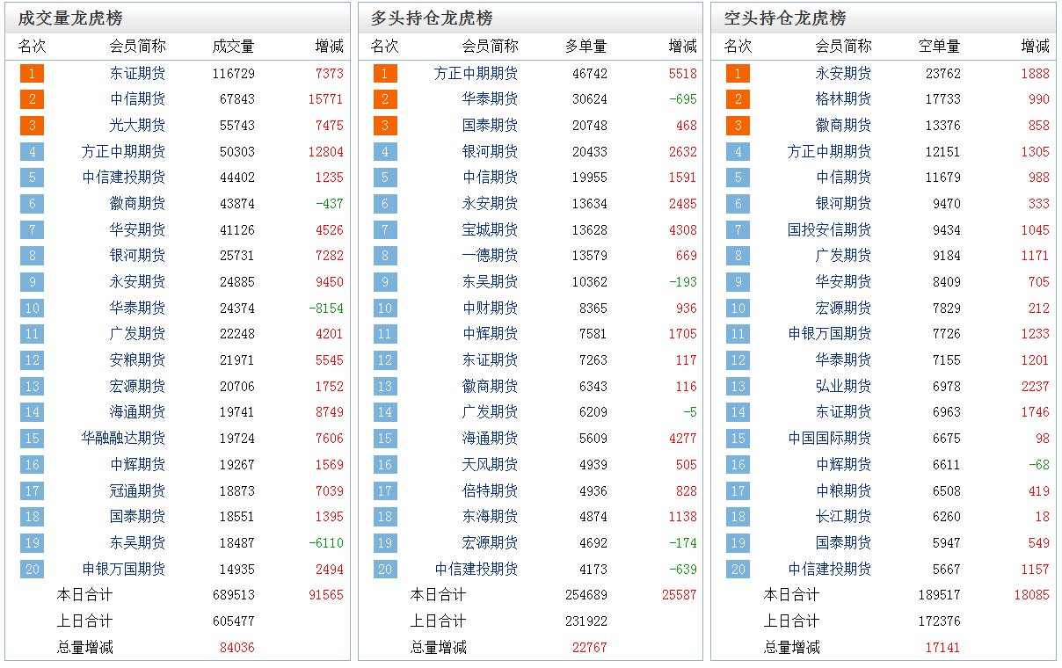
Task: Click the 多单量 column header
Action: tap(586, 47)
